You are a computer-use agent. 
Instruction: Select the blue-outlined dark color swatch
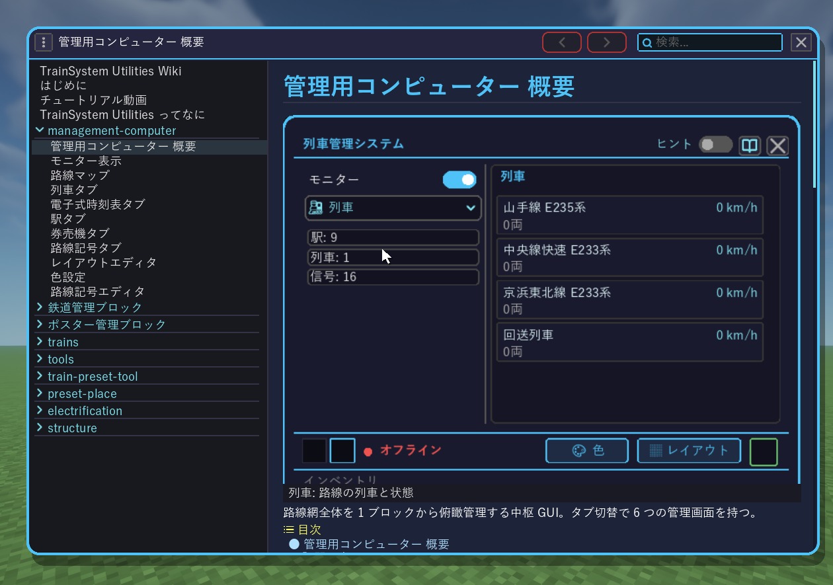(x=342, y=451)
